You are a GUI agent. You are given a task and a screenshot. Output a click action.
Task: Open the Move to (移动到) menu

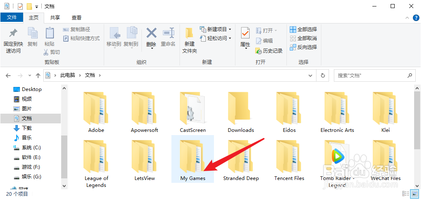114,38
